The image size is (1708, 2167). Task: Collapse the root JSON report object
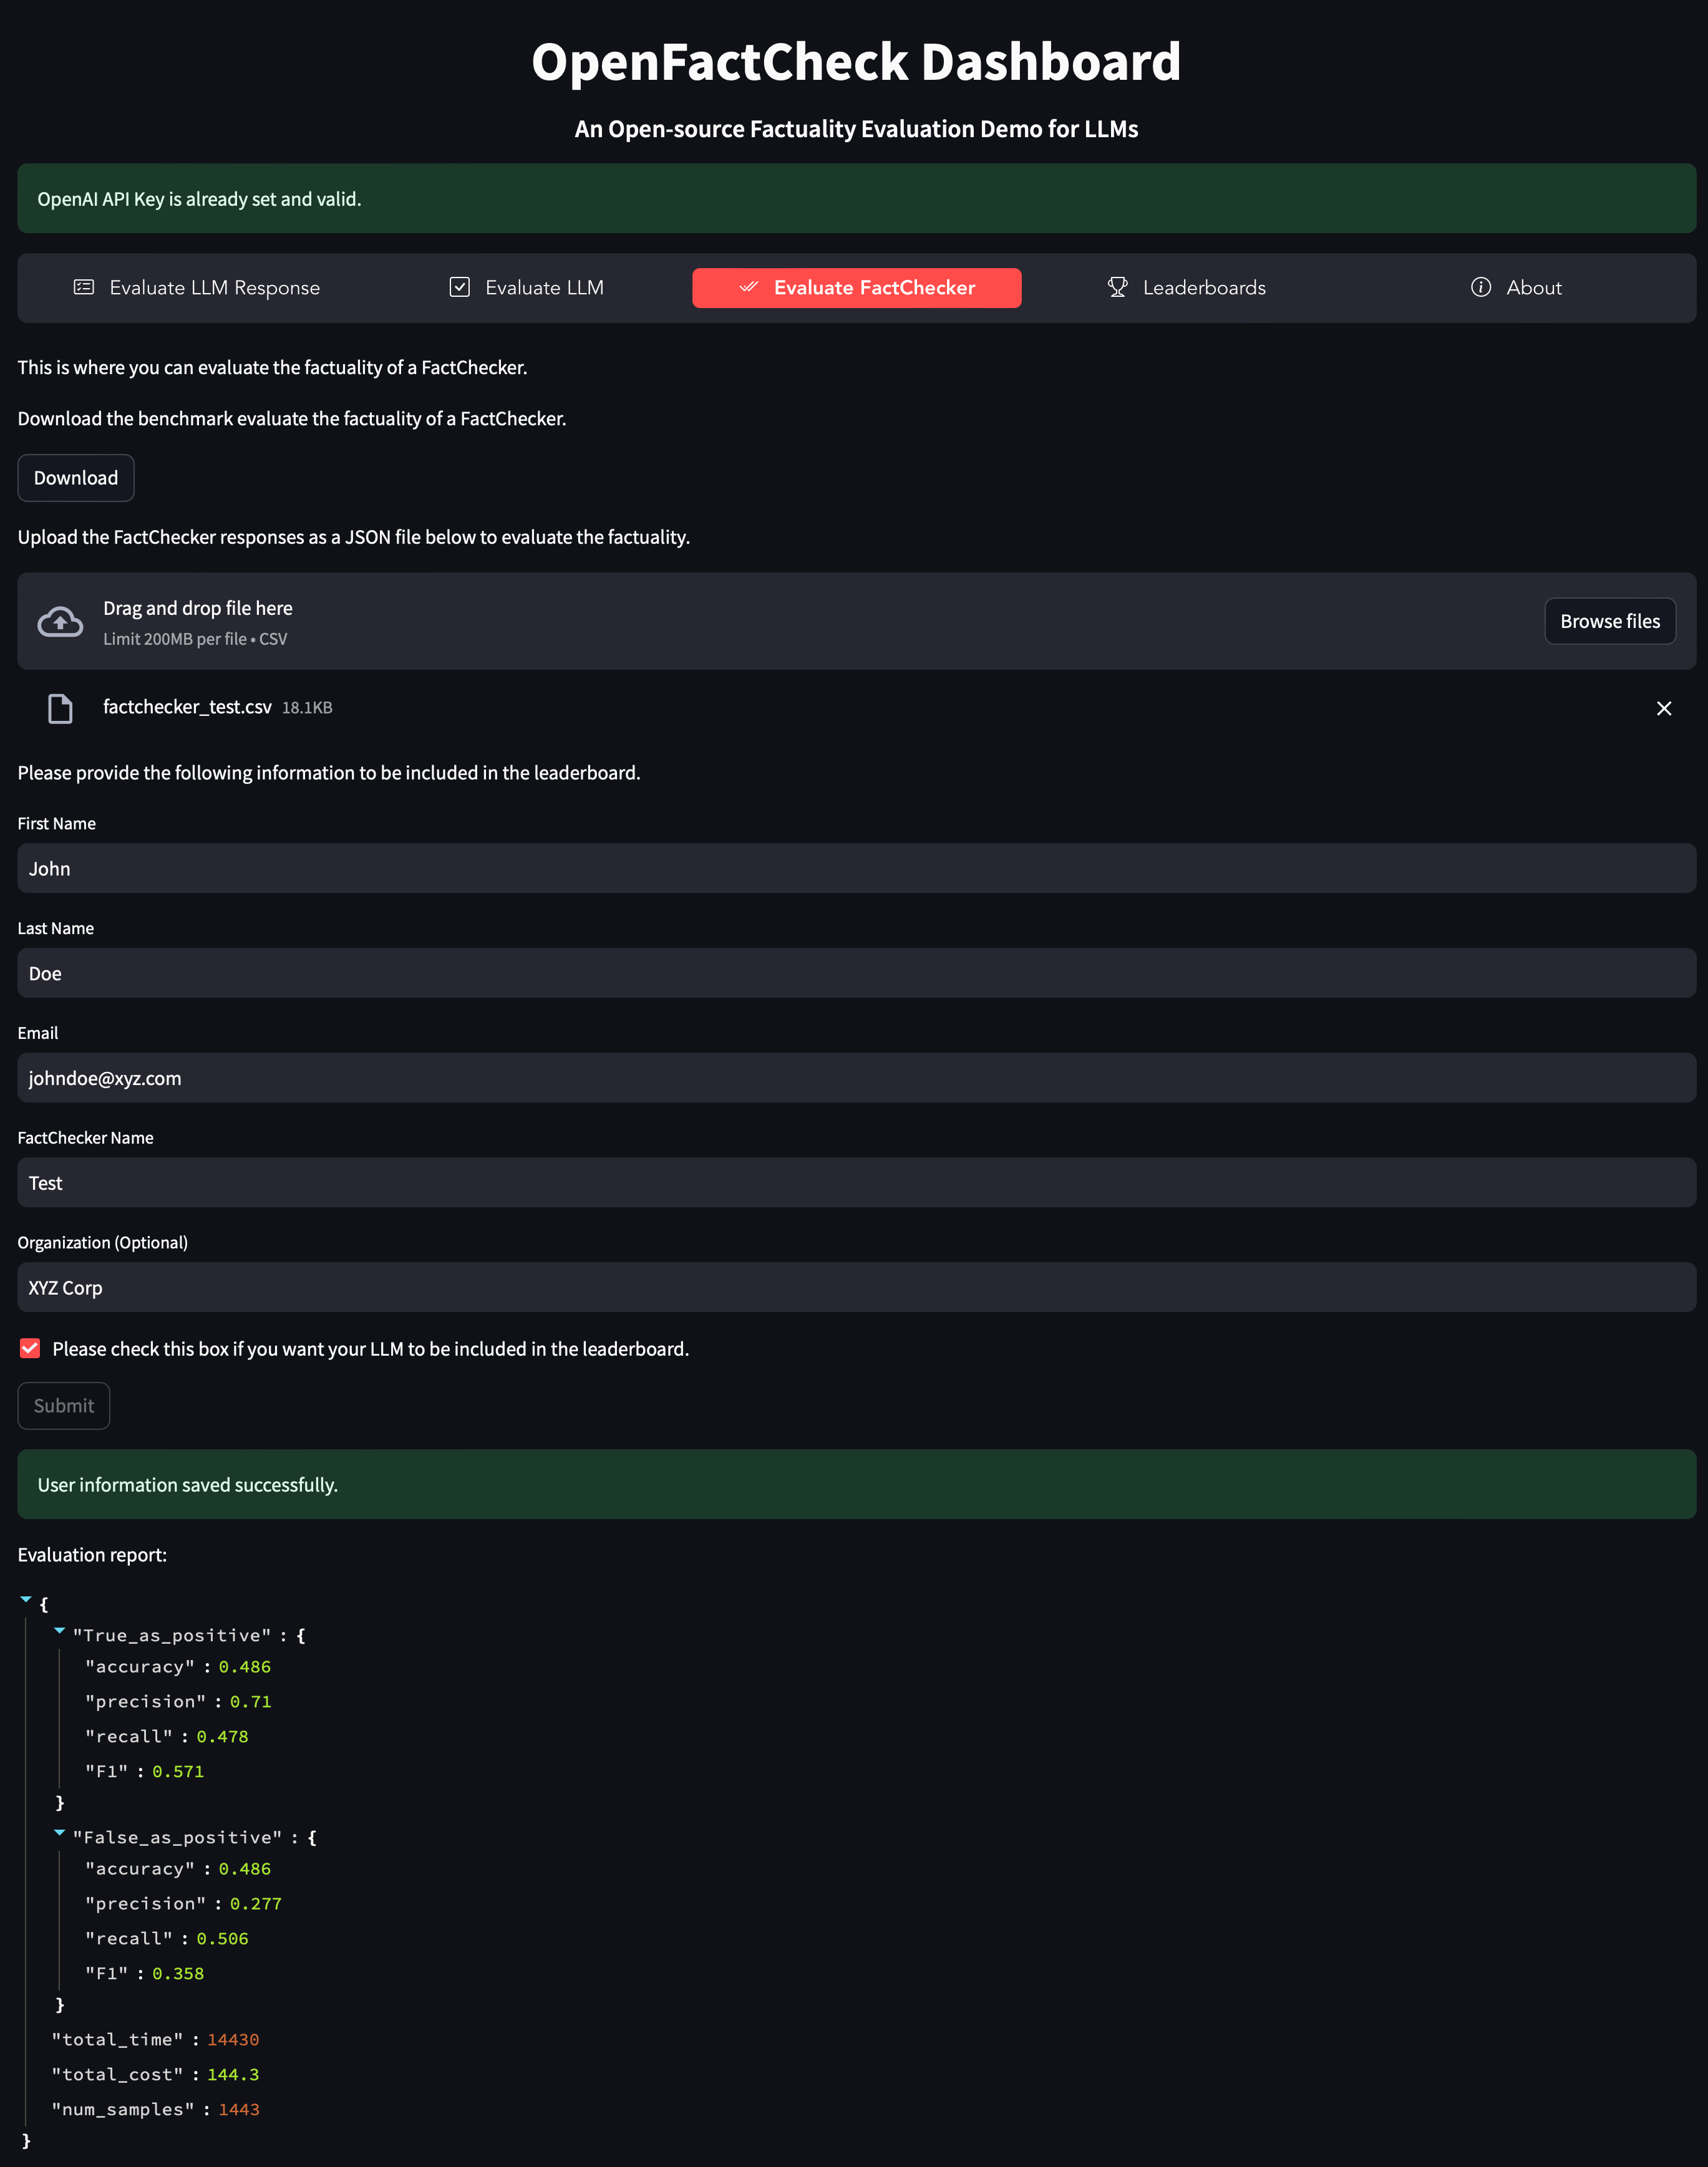pyautogui.click(x=26, y=1600)
